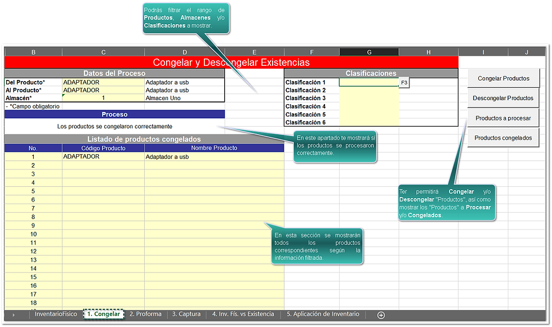Select column B header
This screenshot has width=552, height=327.
pyautogui.click(x=33, y=52)
